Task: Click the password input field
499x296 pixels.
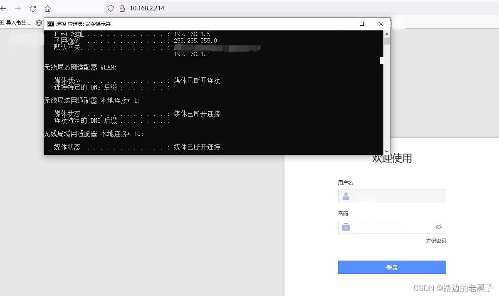Action: [392, 227]
